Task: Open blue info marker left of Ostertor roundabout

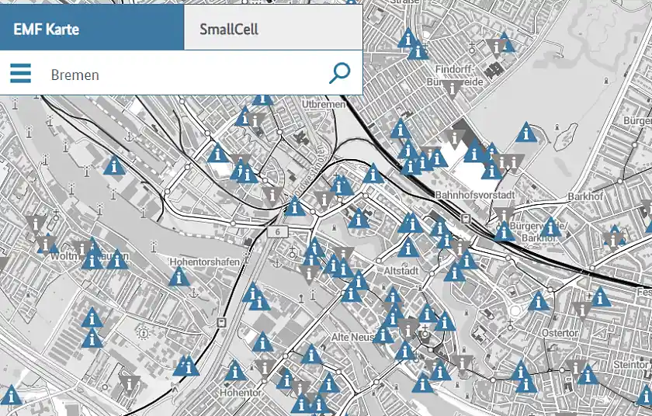Action: (x=539, y=302)
